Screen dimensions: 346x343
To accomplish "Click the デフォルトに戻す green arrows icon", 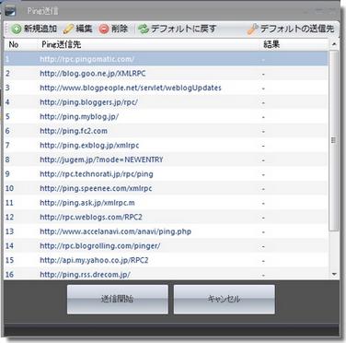I will click(x=143, y=30).
